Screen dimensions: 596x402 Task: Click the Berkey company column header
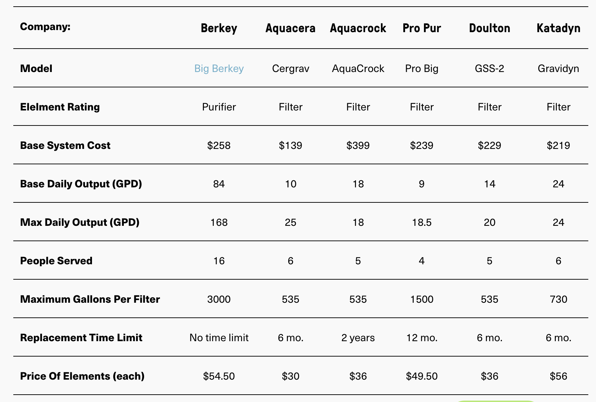click(x=219, y=28)
